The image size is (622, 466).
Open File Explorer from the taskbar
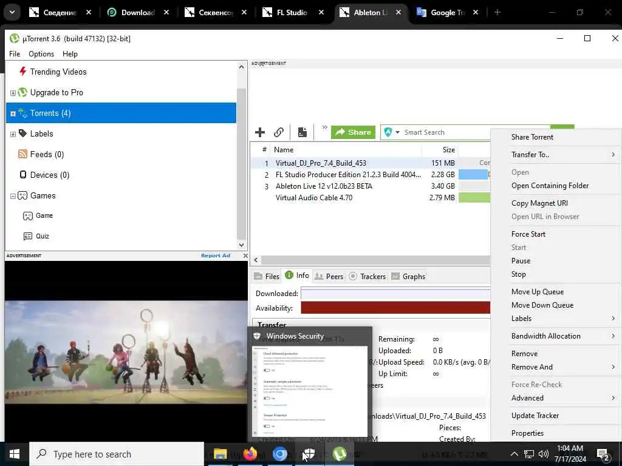[220, 454]
